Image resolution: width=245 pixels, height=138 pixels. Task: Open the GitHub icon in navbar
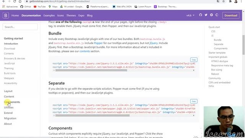pyautogui.click(x=201, y=15)
